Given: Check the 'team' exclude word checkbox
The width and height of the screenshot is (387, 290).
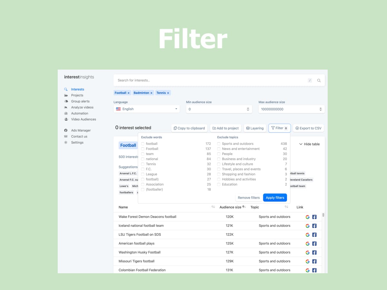Looking at the screenshot, I should tap(143, 154).
